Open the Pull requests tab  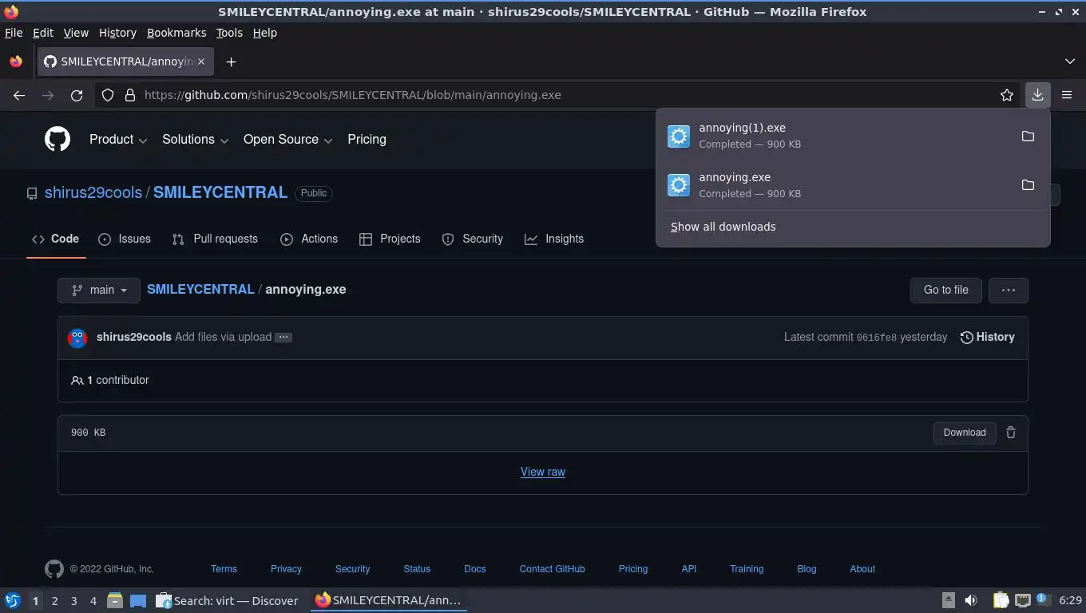215,239
